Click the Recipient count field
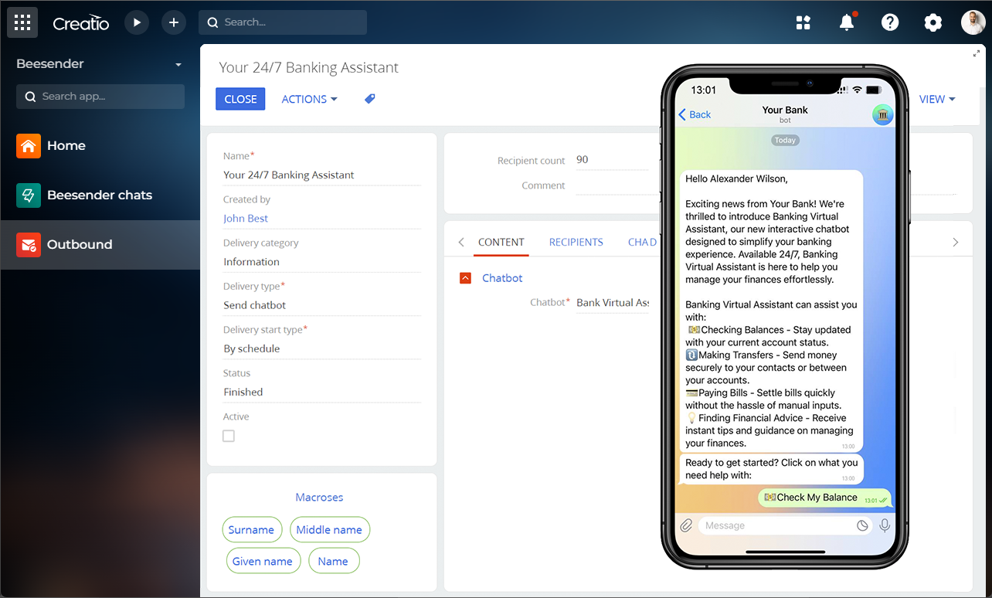The height and width of the screenshot is (598, 992). click(613, 160)
